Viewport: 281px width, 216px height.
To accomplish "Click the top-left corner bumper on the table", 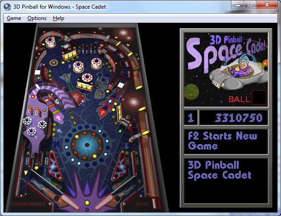I will pos(50,41).
